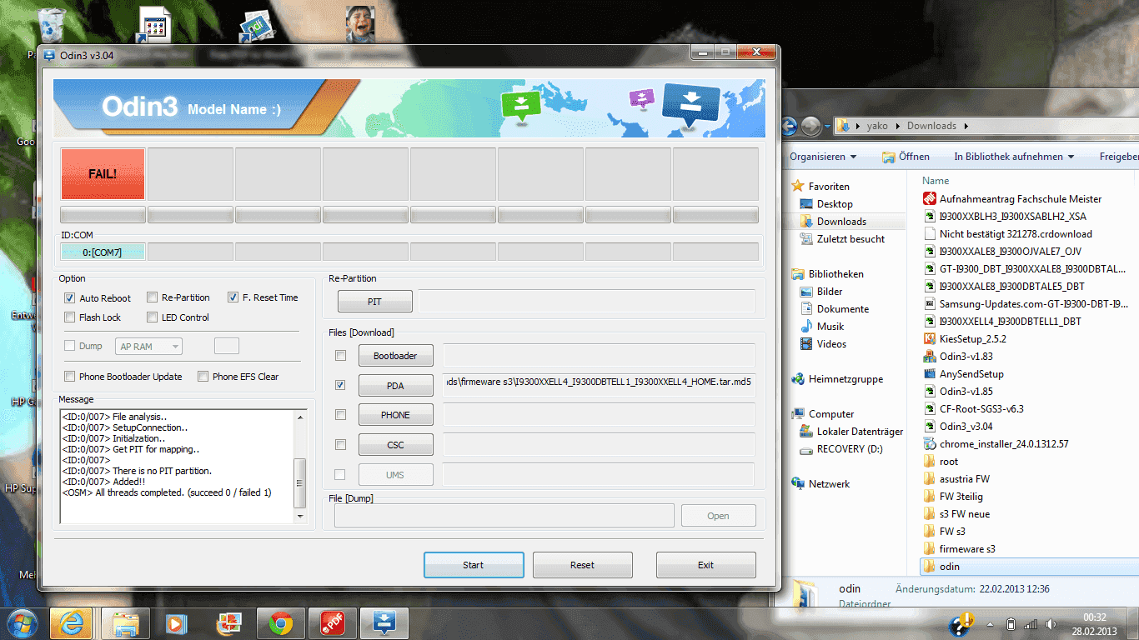Open Zuletzt besucht in Explorer sidebar
Viewport: 1139px width, 640px height.
pyautogui.click(x=850, y=239)
